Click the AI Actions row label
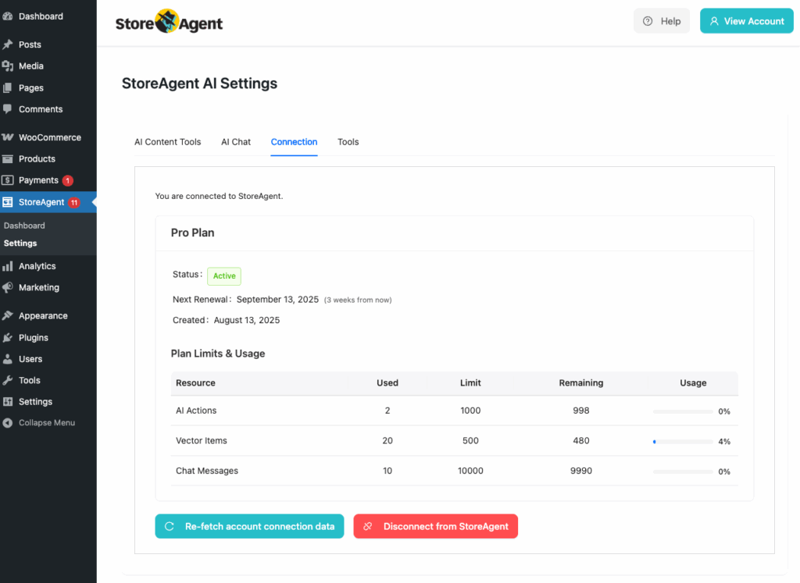 click(x=196, y=411)
